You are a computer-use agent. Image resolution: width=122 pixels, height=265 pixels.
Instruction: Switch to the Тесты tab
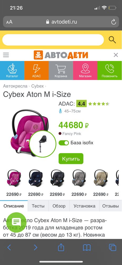pos(38,206)
